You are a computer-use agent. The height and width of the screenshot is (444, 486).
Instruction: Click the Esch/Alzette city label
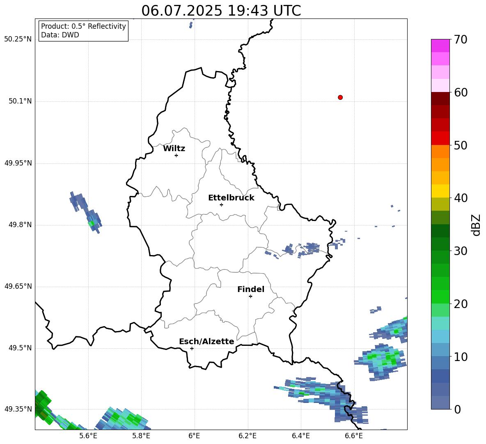click(x=207, y=341)
